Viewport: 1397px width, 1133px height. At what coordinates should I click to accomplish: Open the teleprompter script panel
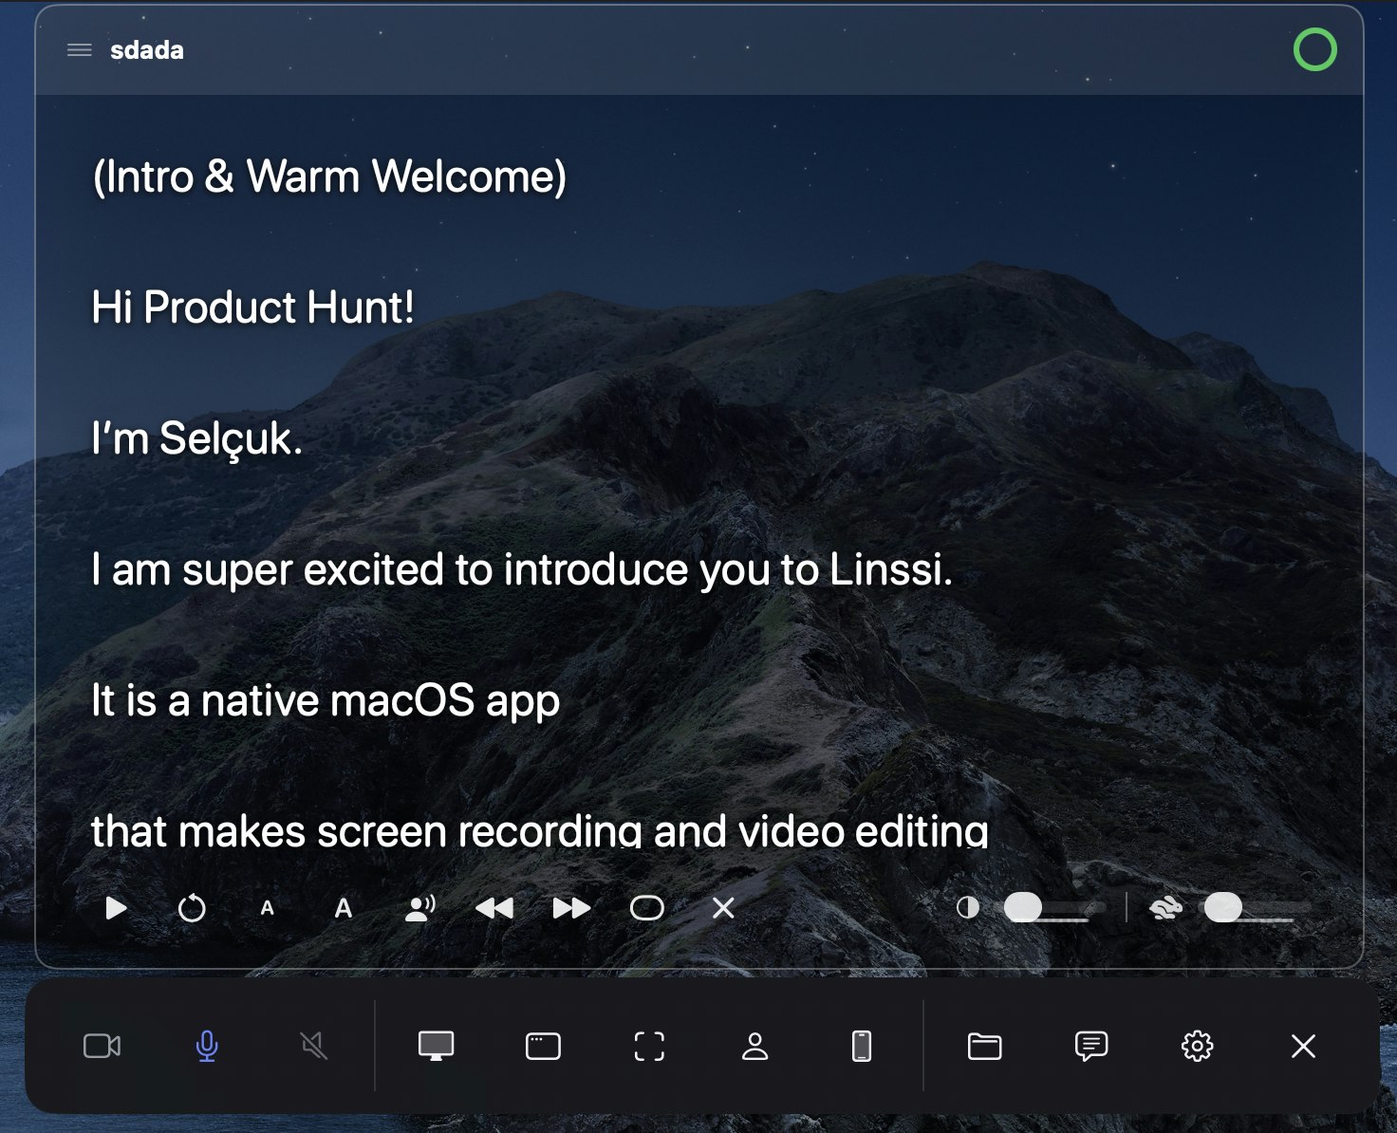pyautogui.click(x=1091, y=1047)
